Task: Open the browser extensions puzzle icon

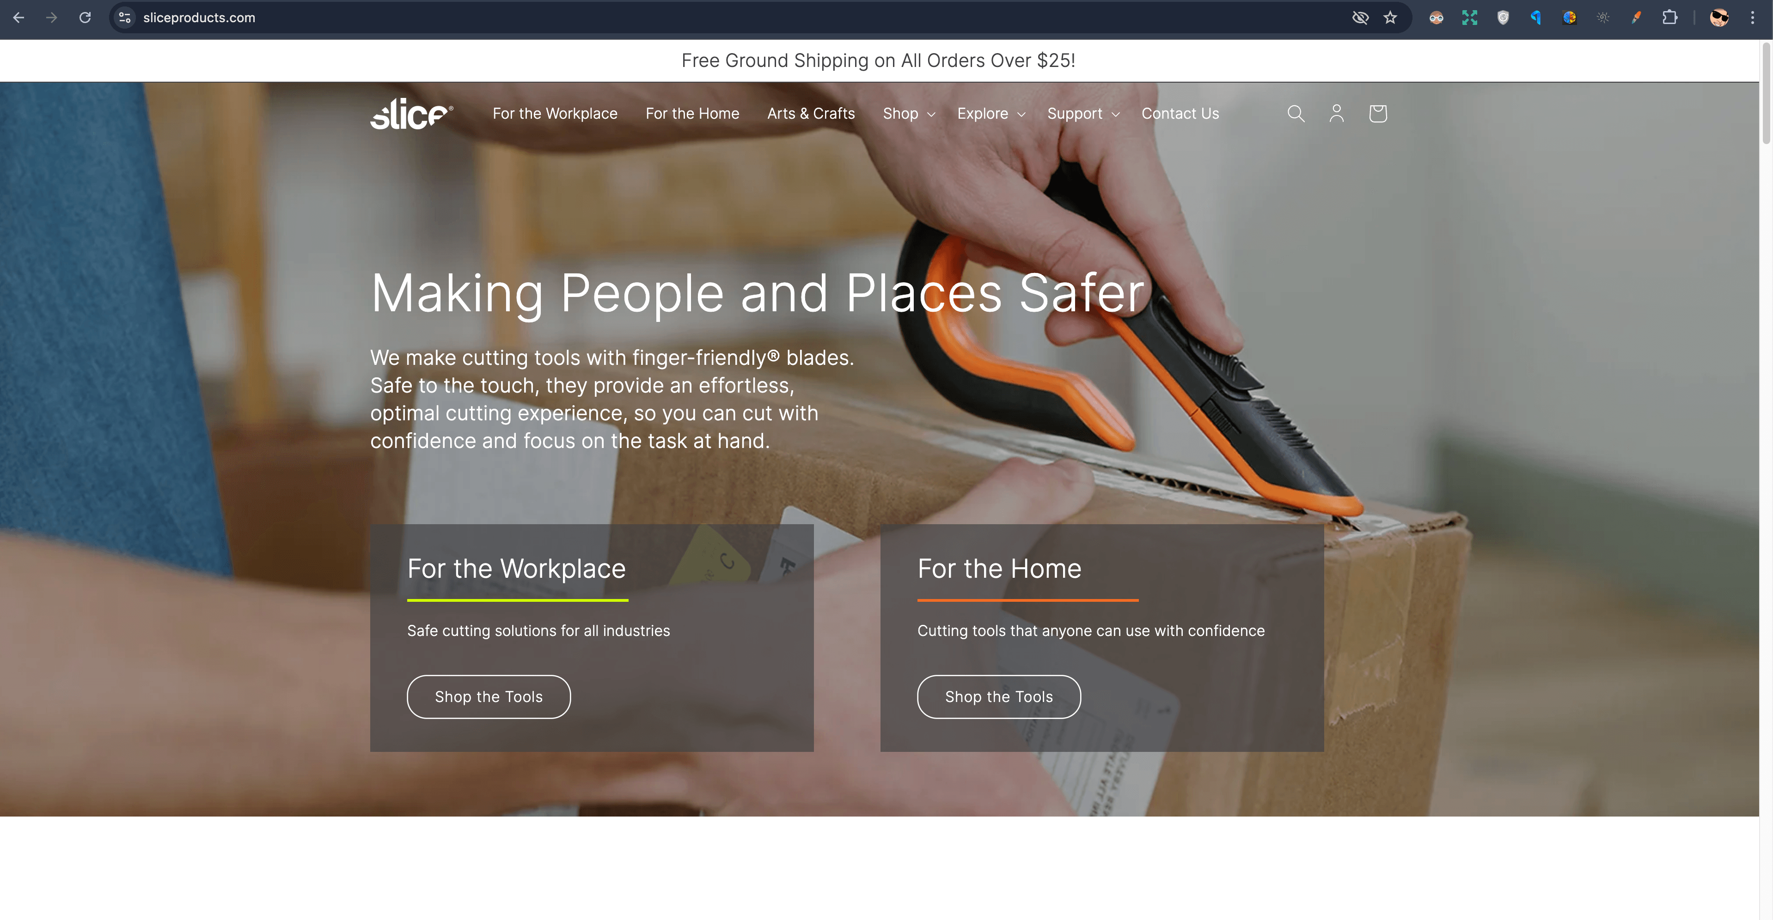Action: (x=1669, y=18)
